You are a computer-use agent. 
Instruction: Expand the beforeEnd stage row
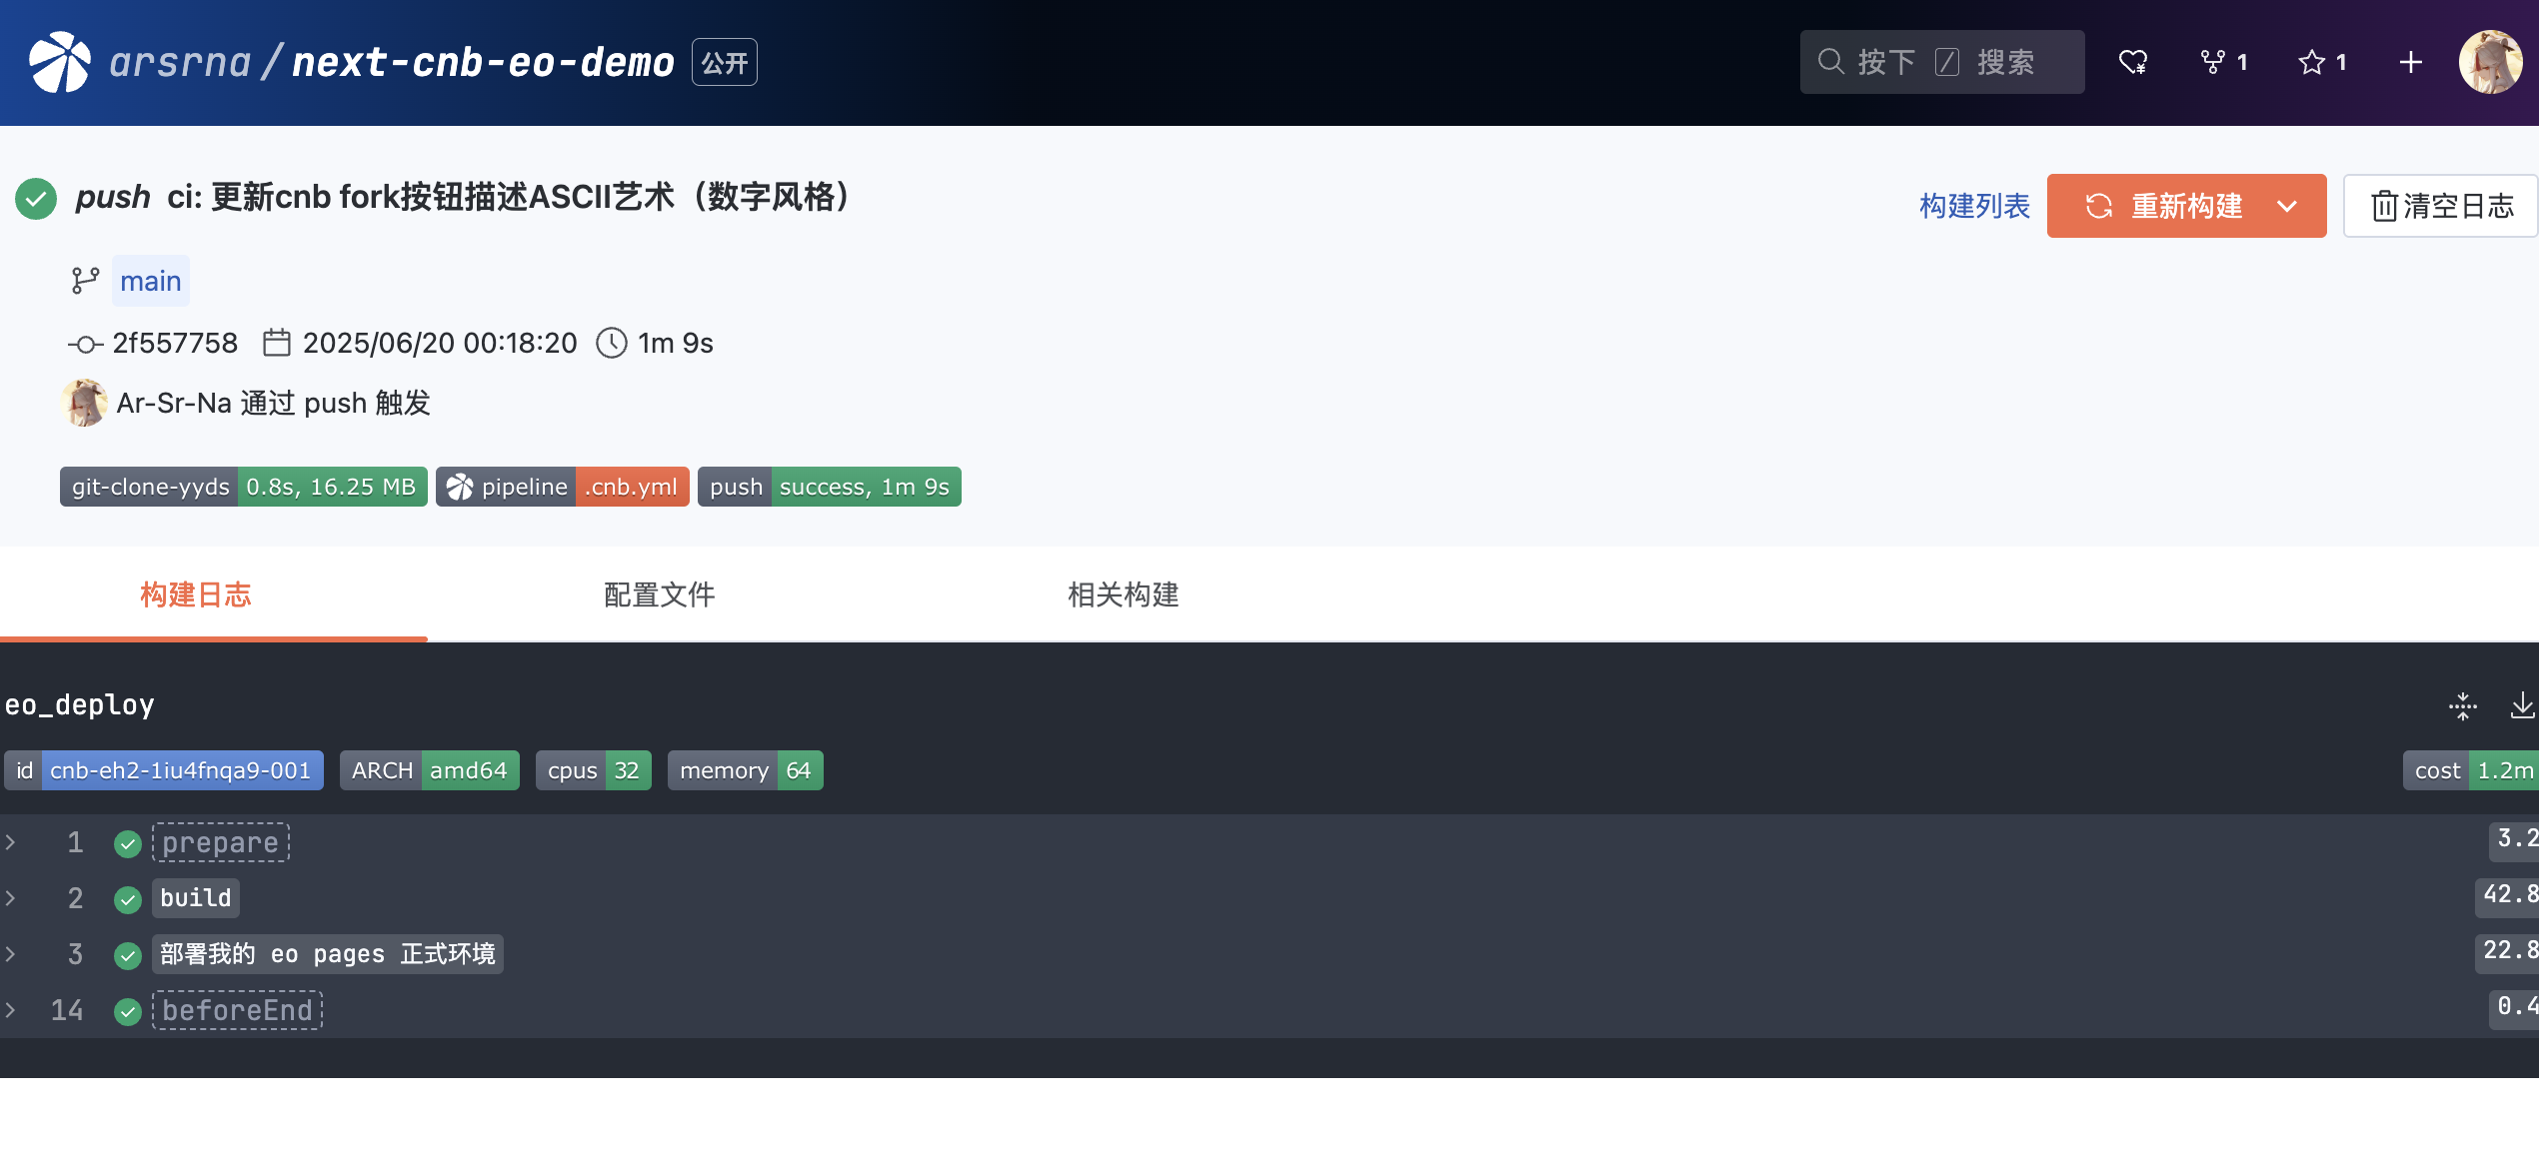[237, 1010]
